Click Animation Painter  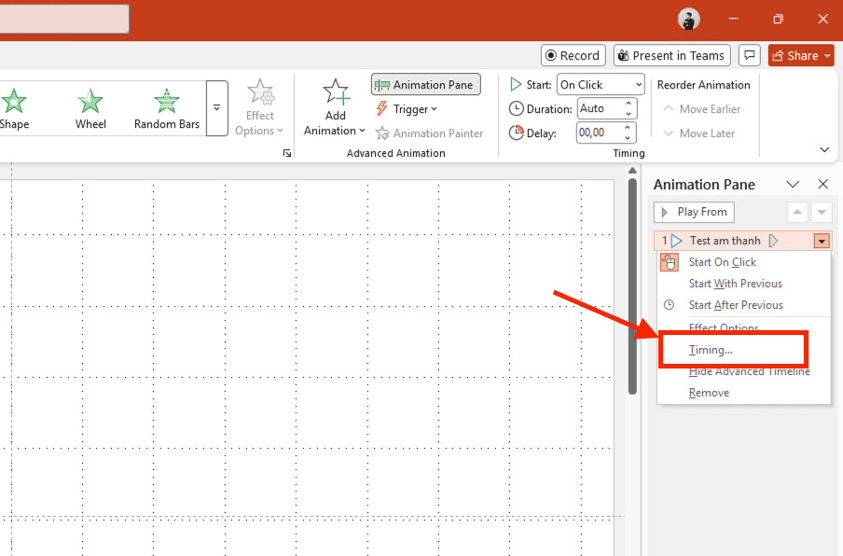click(430, 133)
